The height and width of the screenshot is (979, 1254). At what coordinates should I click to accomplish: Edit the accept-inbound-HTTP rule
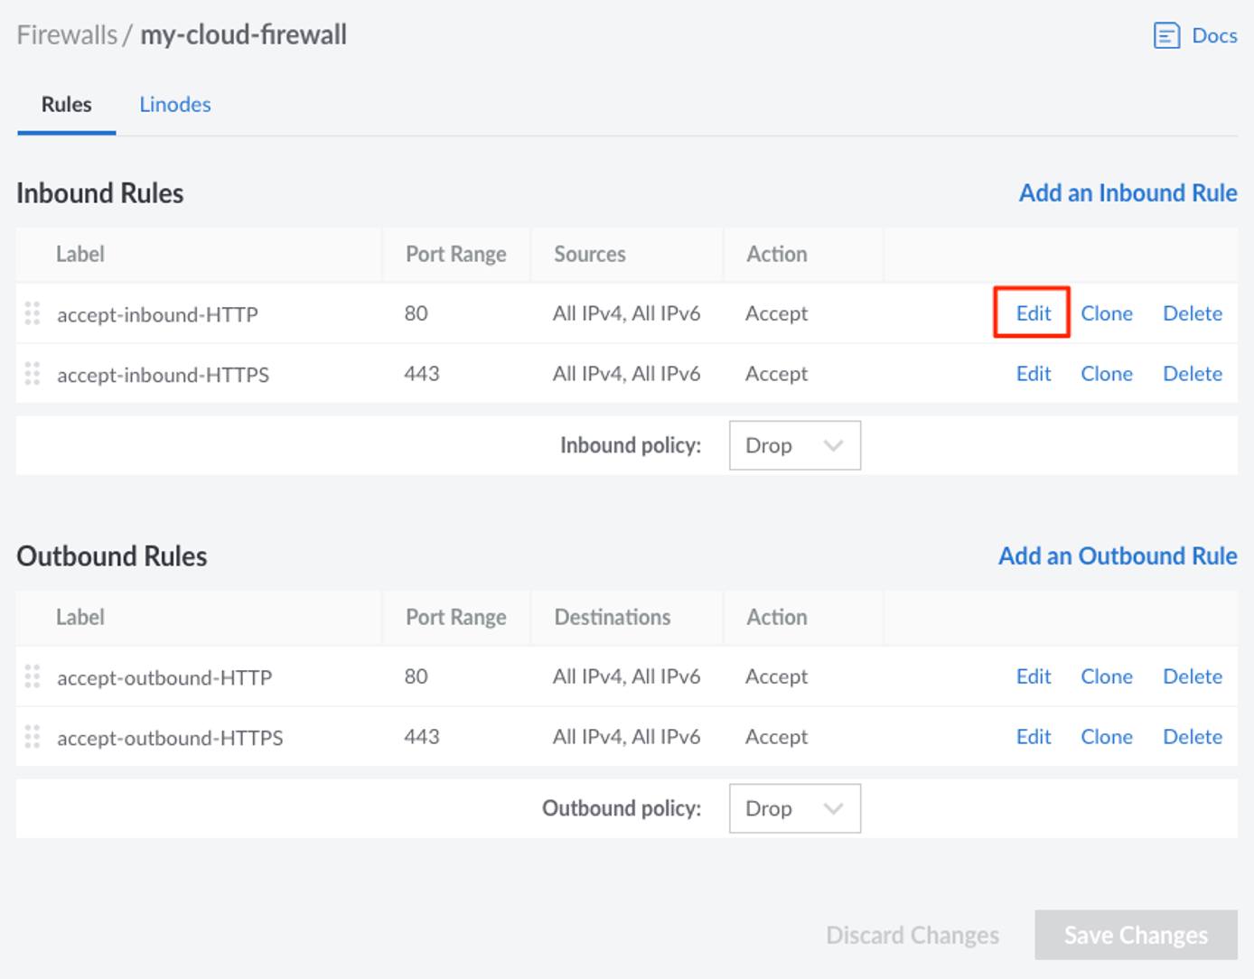1033,313
